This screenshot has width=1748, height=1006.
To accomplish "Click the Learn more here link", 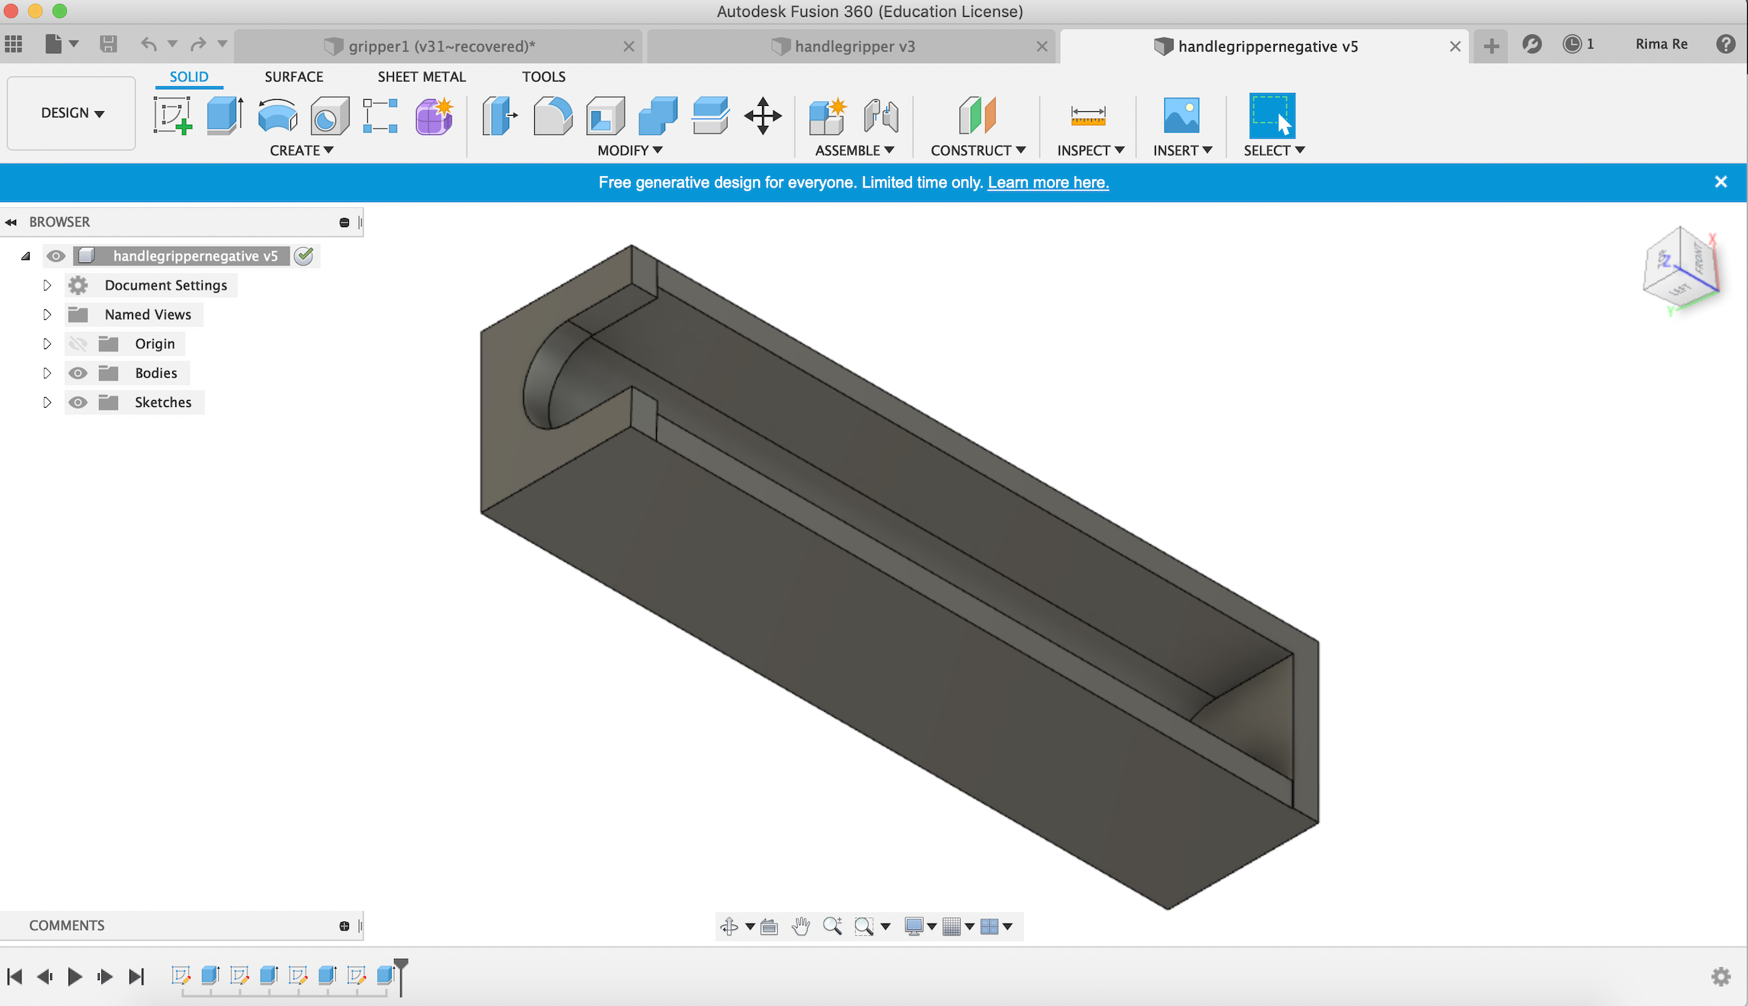I will click(x=1048, y=182).
